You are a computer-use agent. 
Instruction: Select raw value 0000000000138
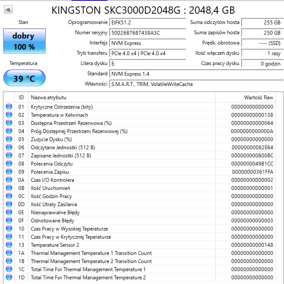252,115
